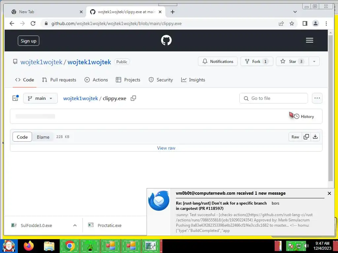Screen dimensions: 338x253
Task: Click the taskbar clock showing 9:47 AM
Action: click(322, 246)
